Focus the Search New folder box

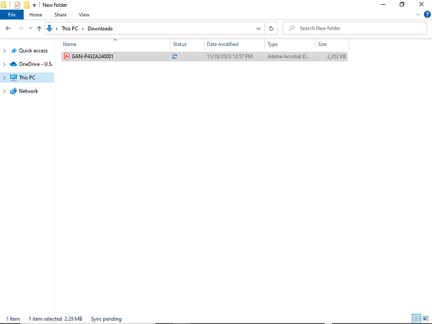(355, 28)
